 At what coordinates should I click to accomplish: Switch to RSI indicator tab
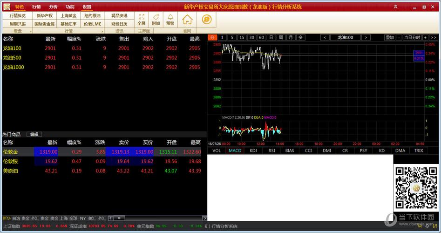coord(271,151)
